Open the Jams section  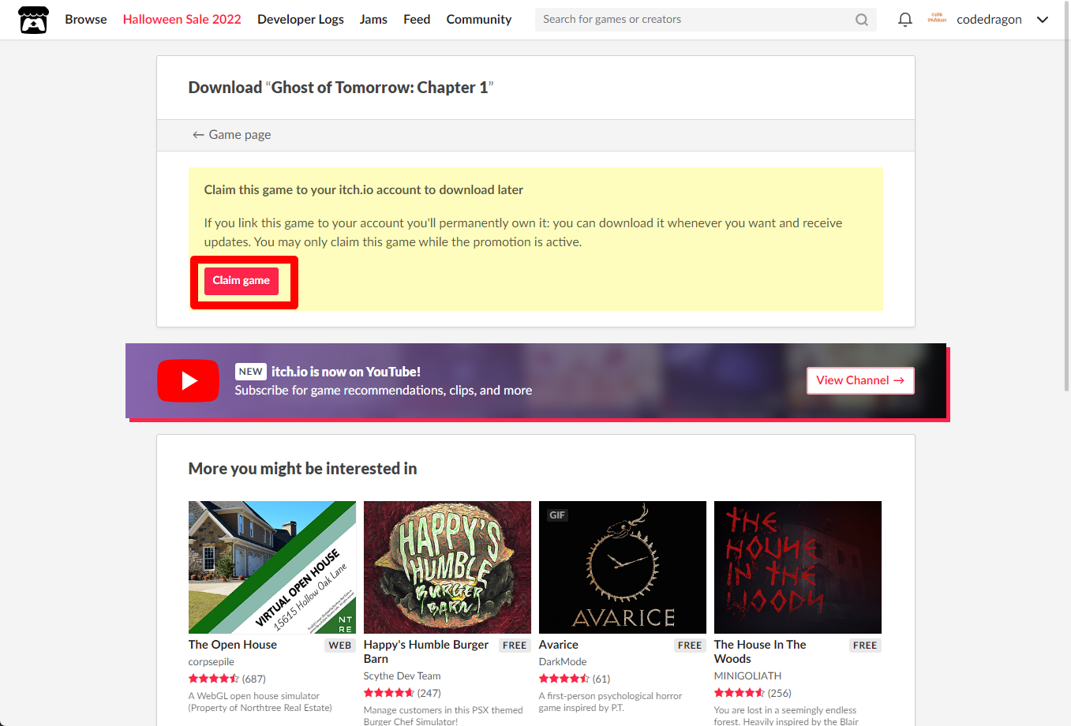373,19
